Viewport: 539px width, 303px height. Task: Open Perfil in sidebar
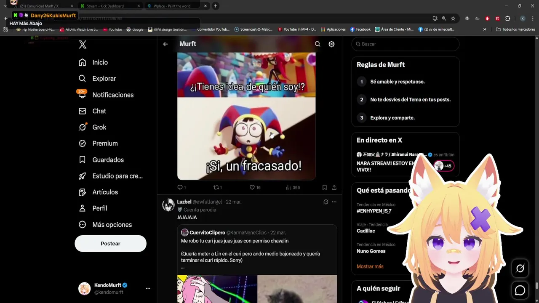click(93, 208)
